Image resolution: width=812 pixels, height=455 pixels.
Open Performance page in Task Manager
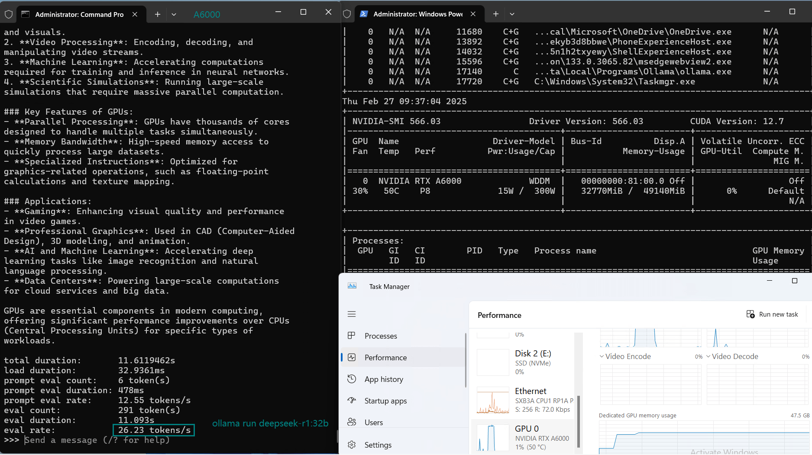click(403, 357)
